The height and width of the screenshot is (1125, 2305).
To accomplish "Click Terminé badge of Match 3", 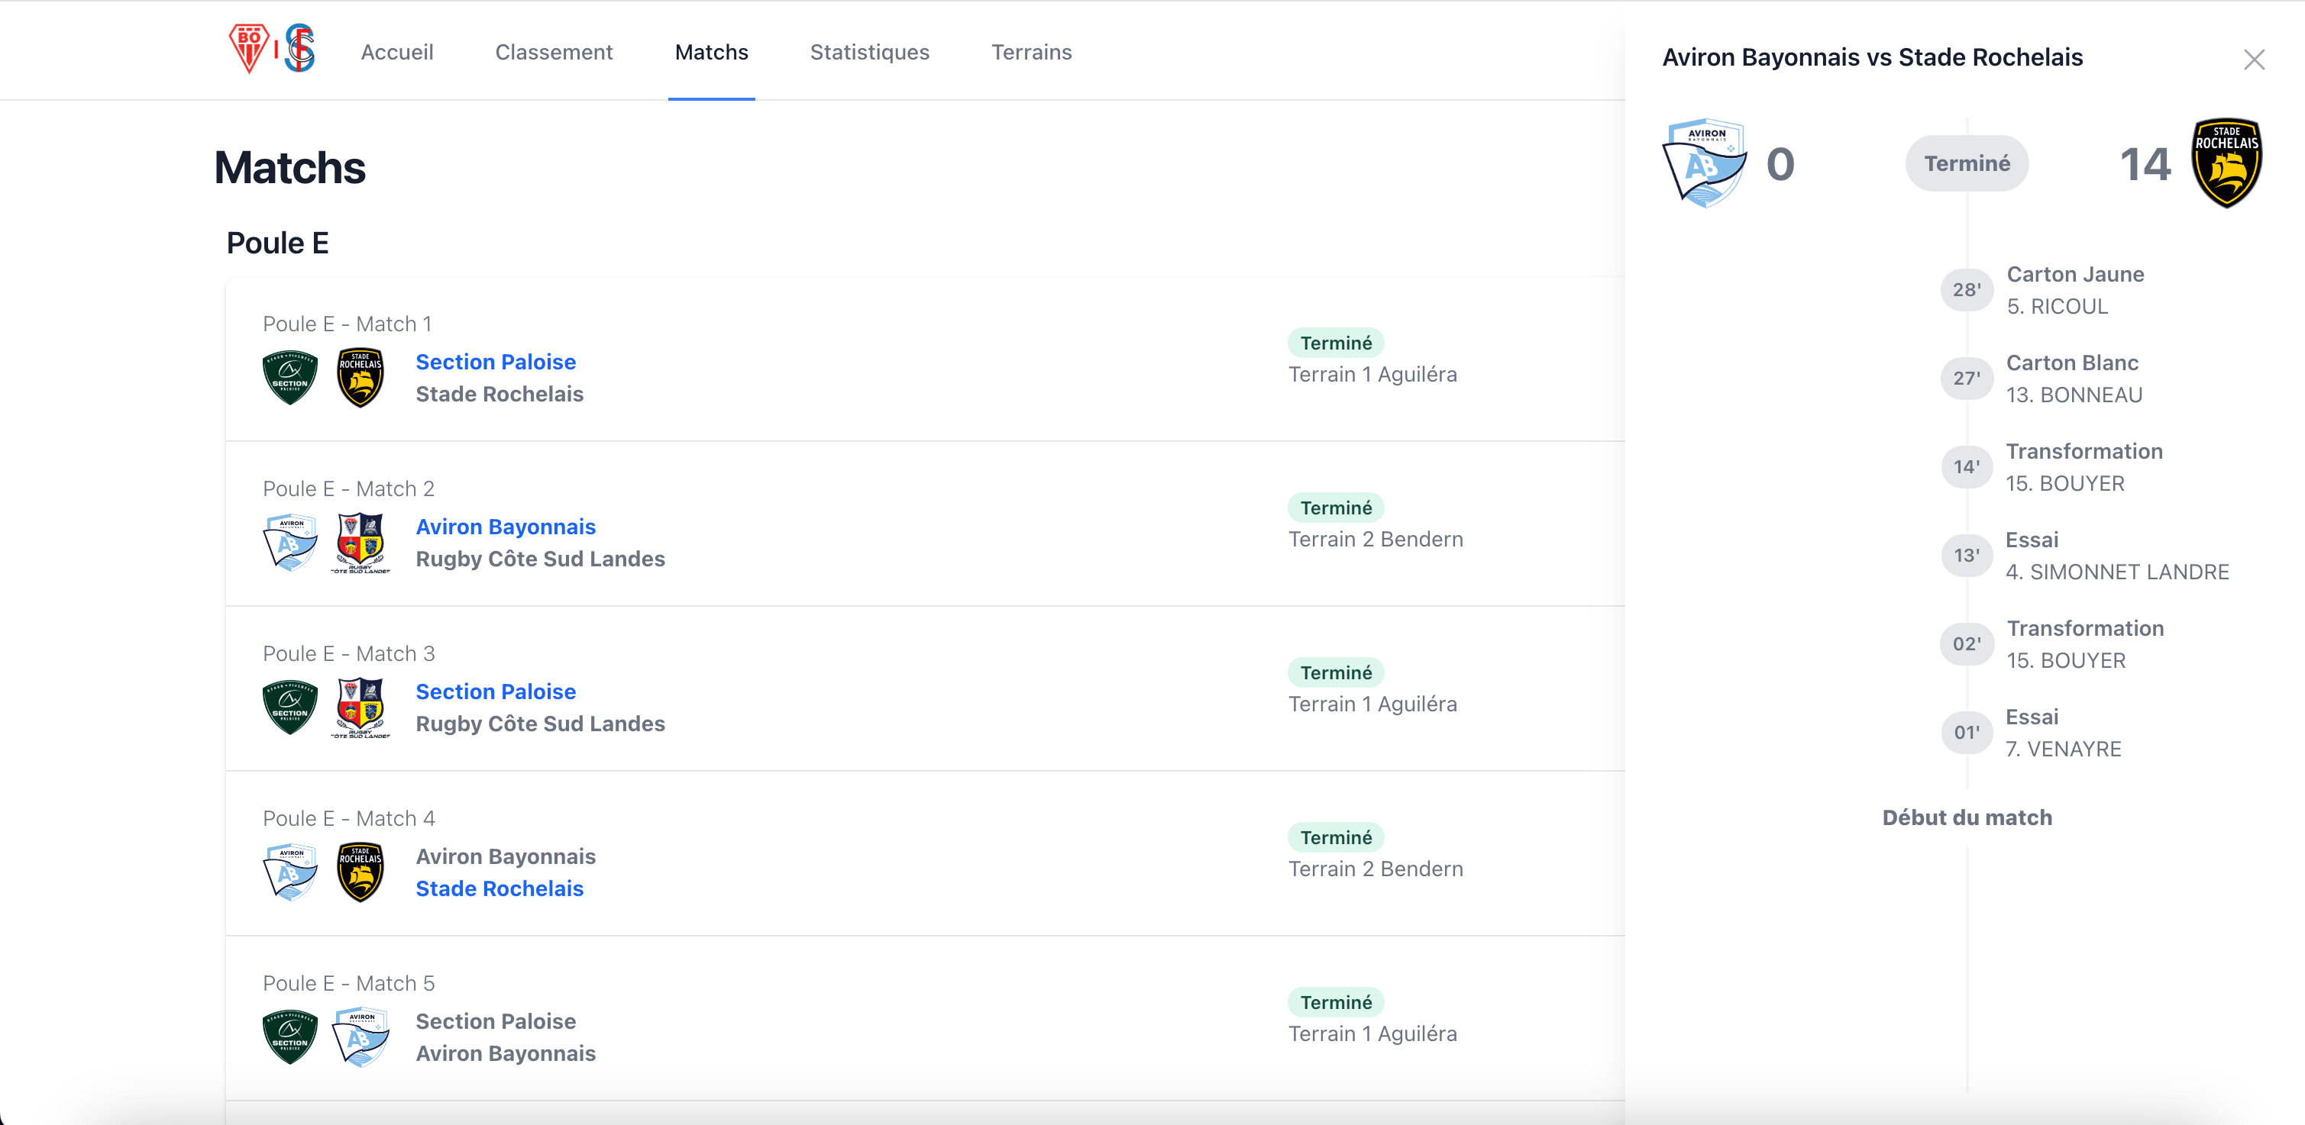I will (x=1336, y=672).
